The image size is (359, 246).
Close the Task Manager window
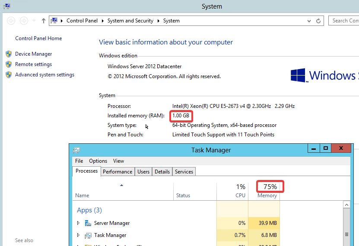point(341,148)
